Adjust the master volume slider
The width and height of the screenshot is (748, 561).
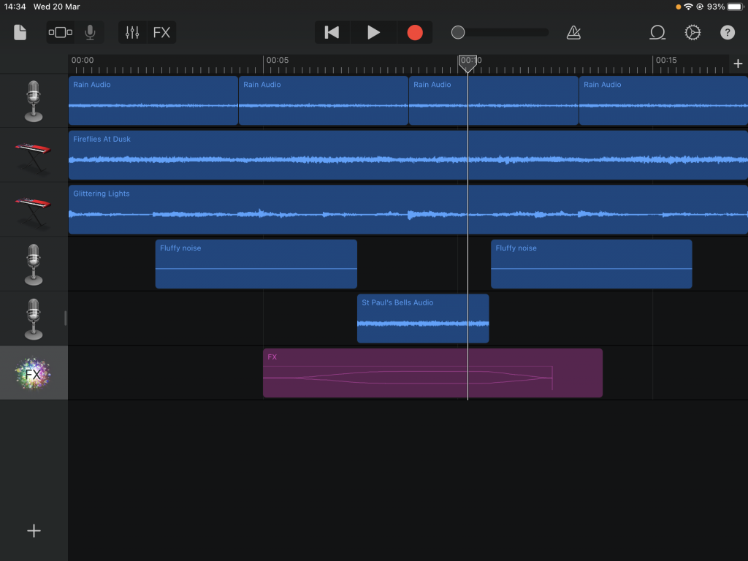click(x=500, y=32)
